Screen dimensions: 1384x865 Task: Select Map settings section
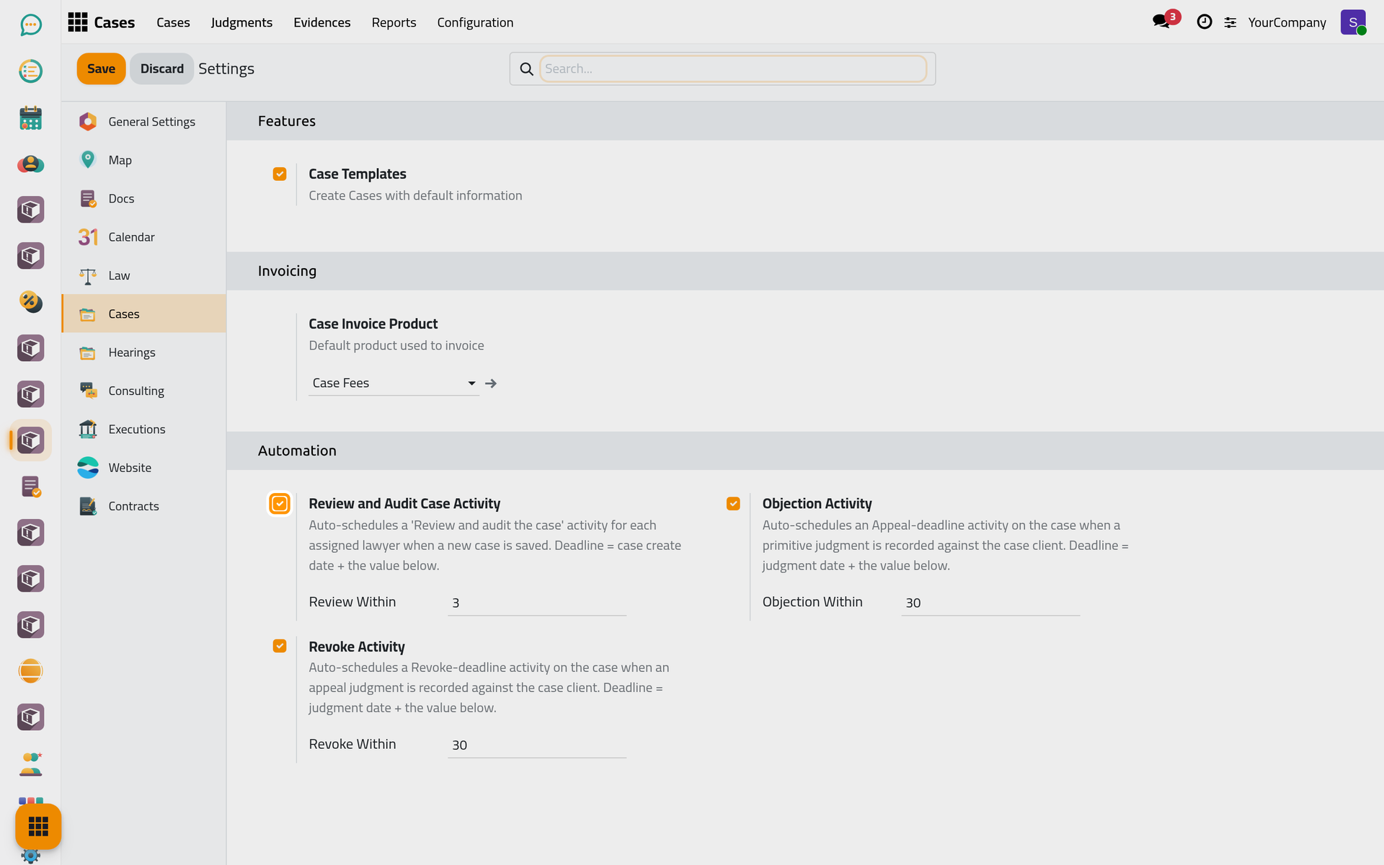pos(144,160)
